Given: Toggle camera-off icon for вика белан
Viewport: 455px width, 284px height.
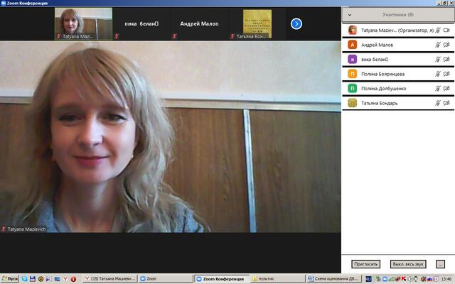Looking at the screenshot, I should [446, 59].
